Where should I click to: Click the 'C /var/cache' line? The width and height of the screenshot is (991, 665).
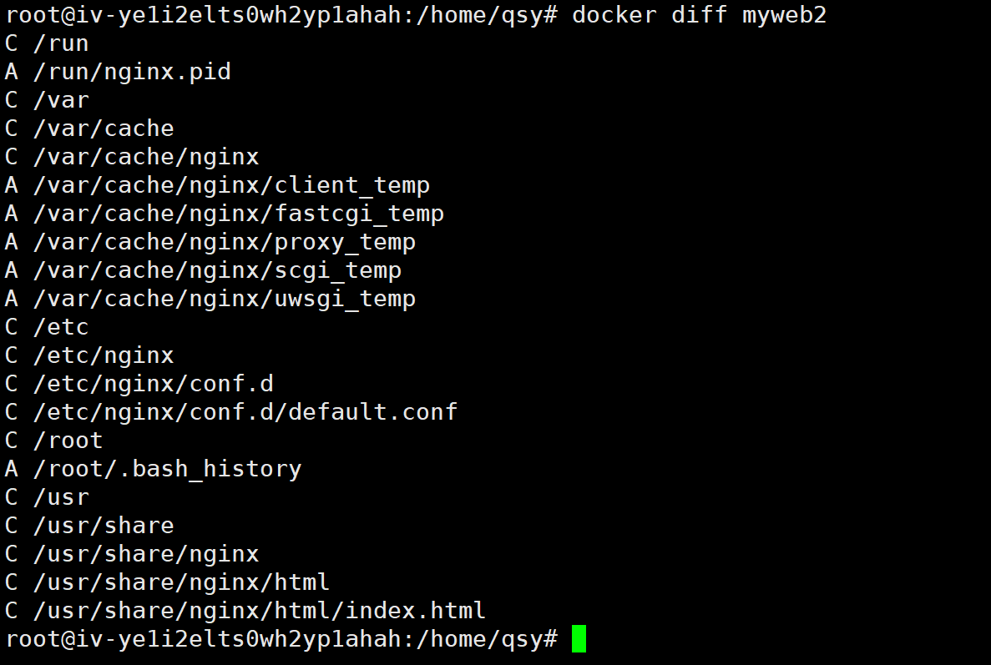tap(89, 128)
